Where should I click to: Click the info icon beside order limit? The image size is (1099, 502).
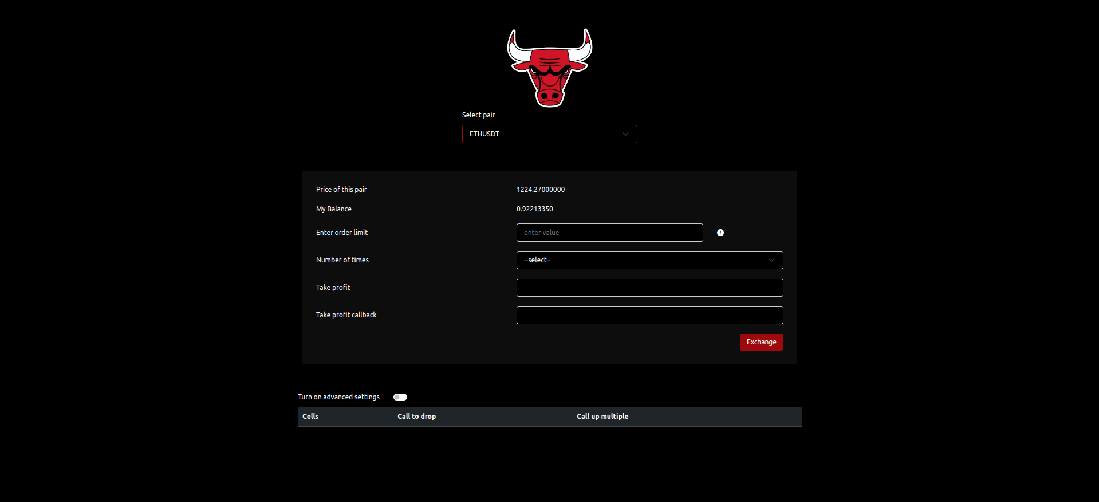click(x=720, y=233)
